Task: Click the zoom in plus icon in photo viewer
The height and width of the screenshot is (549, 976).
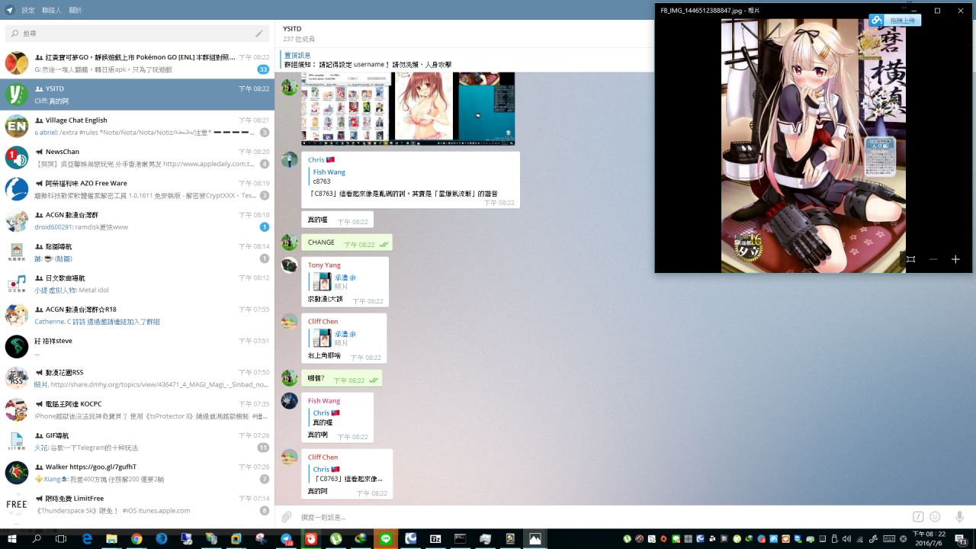Action: pos(955,259)
